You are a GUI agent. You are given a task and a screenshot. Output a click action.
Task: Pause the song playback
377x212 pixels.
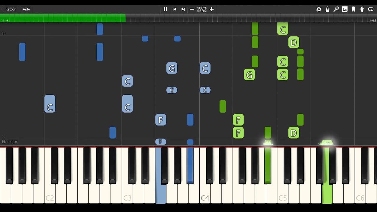165,9
